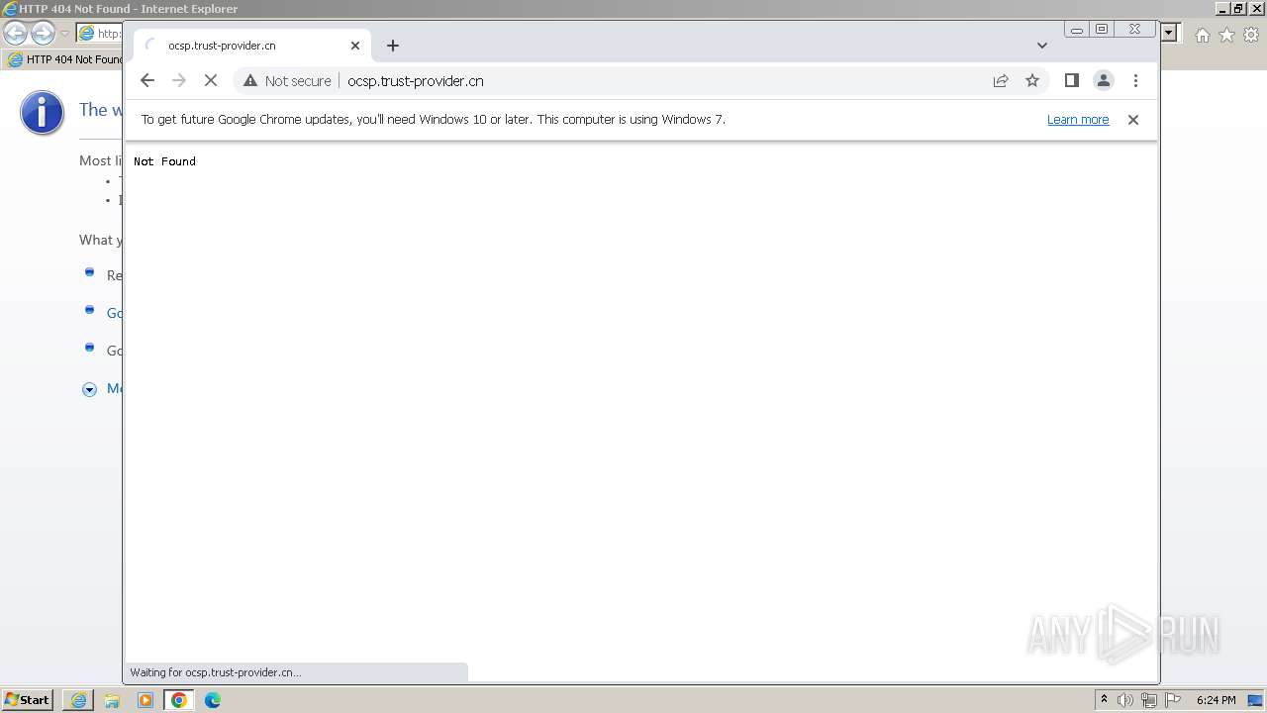Viewport: 1267px width, 713px height.
Task: Open Internet Explorer from the taskbar
Action: pos(78,700)
